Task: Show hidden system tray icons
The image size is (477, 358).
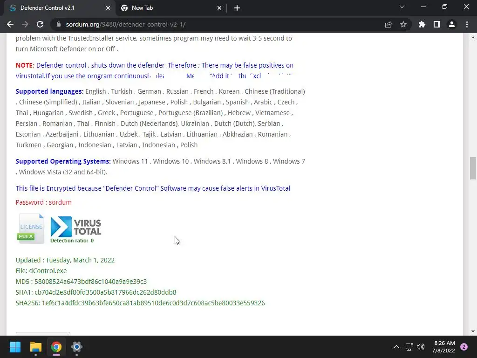Action: coord(396,347)
